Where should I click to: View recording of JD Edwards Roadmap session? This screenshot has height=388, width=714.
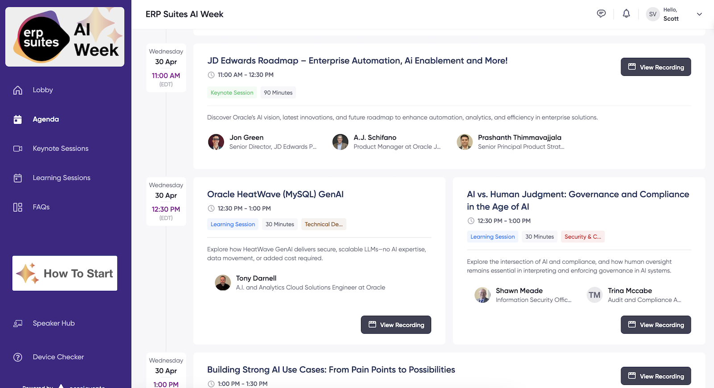pyautogui.click(x=656, y=67)
